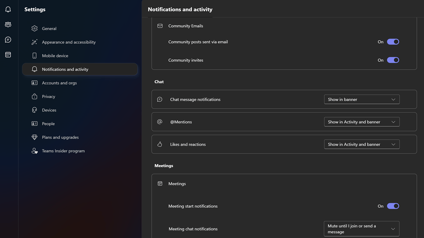This screenshot has width=424, height=238.
Task: Click the Accounts and orgs card icon
Action: click(x=34, y=83)
